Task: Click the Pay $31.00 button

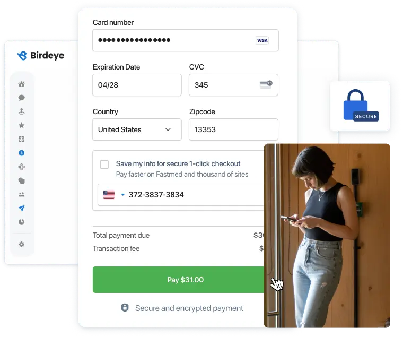Action: (x=178, y=280)
